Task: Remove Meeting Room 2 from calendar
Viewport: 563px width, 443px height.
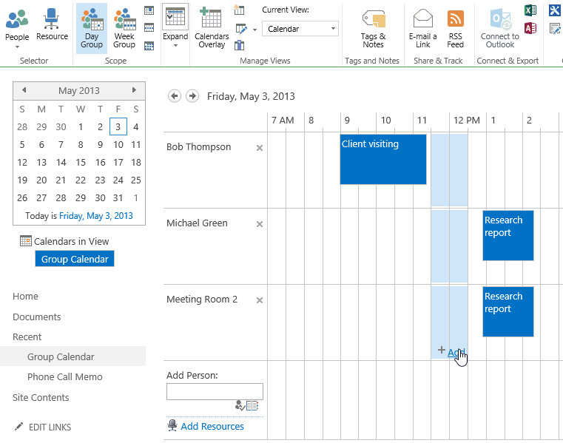Action: 260,300
